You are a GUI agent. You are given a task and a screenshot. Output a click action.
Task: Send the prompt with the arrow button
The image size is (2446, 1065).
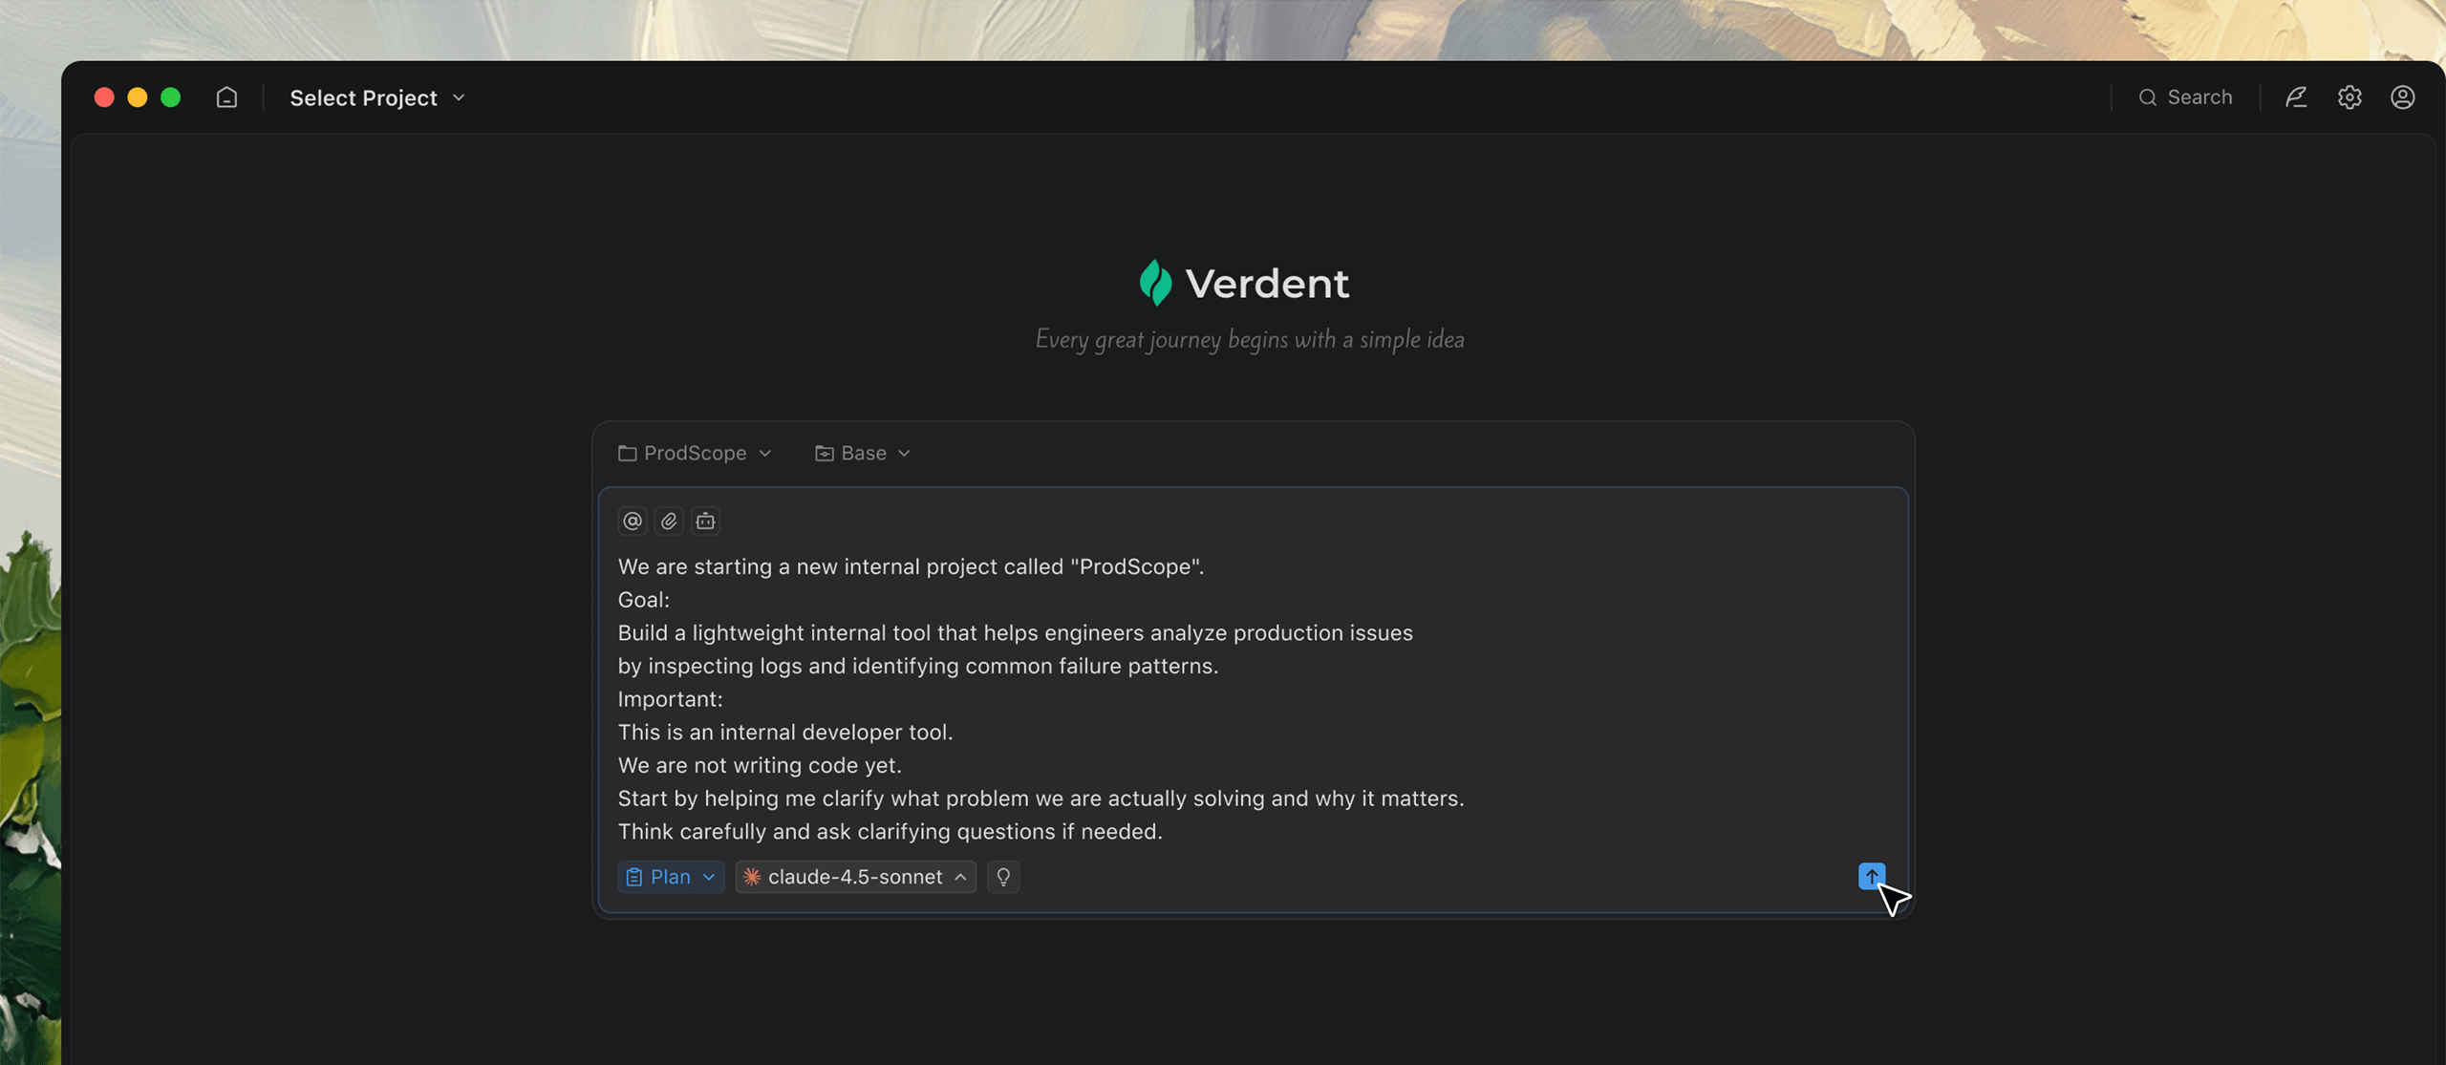[x=1871, y=876]
